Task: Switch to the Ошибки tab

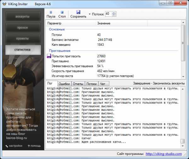Action: pos(64,84)
